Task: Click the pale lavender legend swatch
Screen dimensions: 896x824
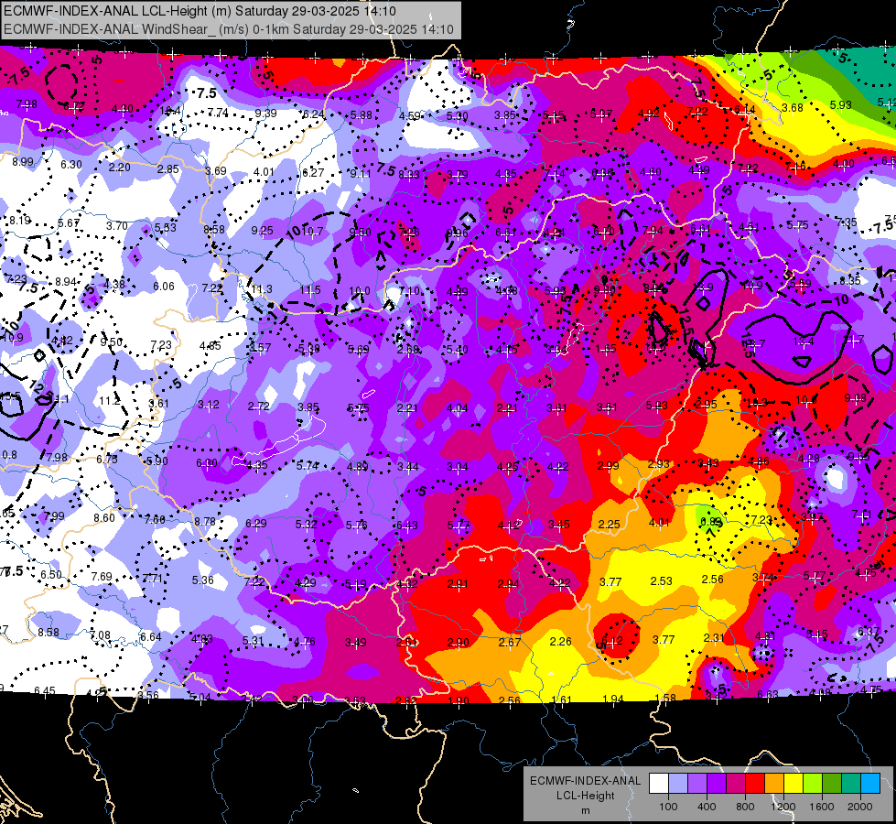Action: click(x=678, y=783)
